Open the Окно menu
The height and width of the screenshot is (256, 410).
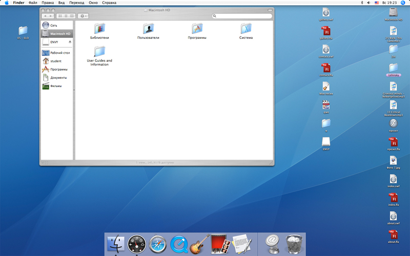point(93,3)
